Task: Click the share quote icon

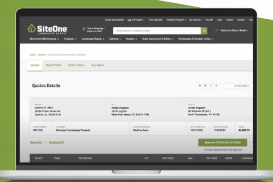Action: tap(211, 86)
